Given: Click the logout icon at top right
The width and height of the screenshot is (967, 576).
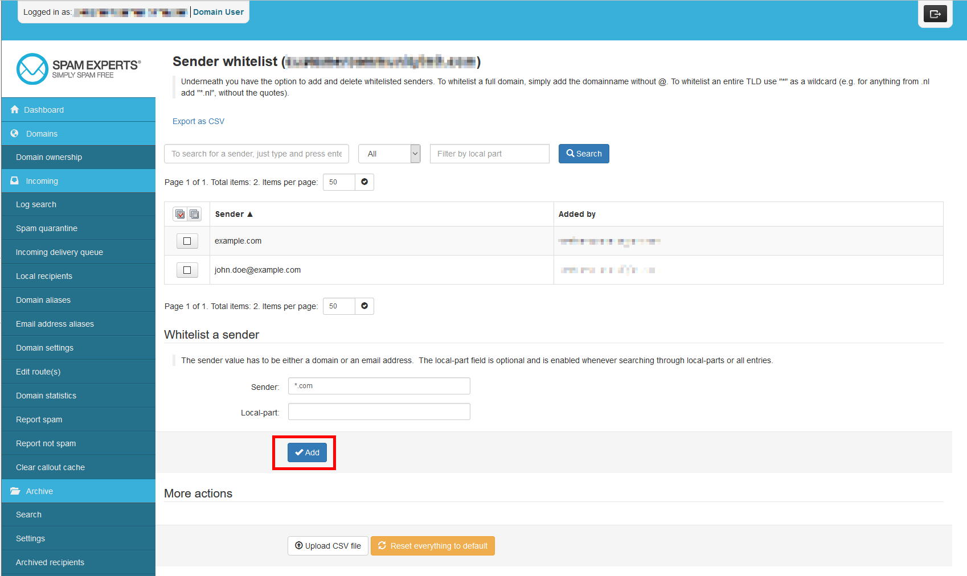Looking at the screenshot, I should point(935,14).
